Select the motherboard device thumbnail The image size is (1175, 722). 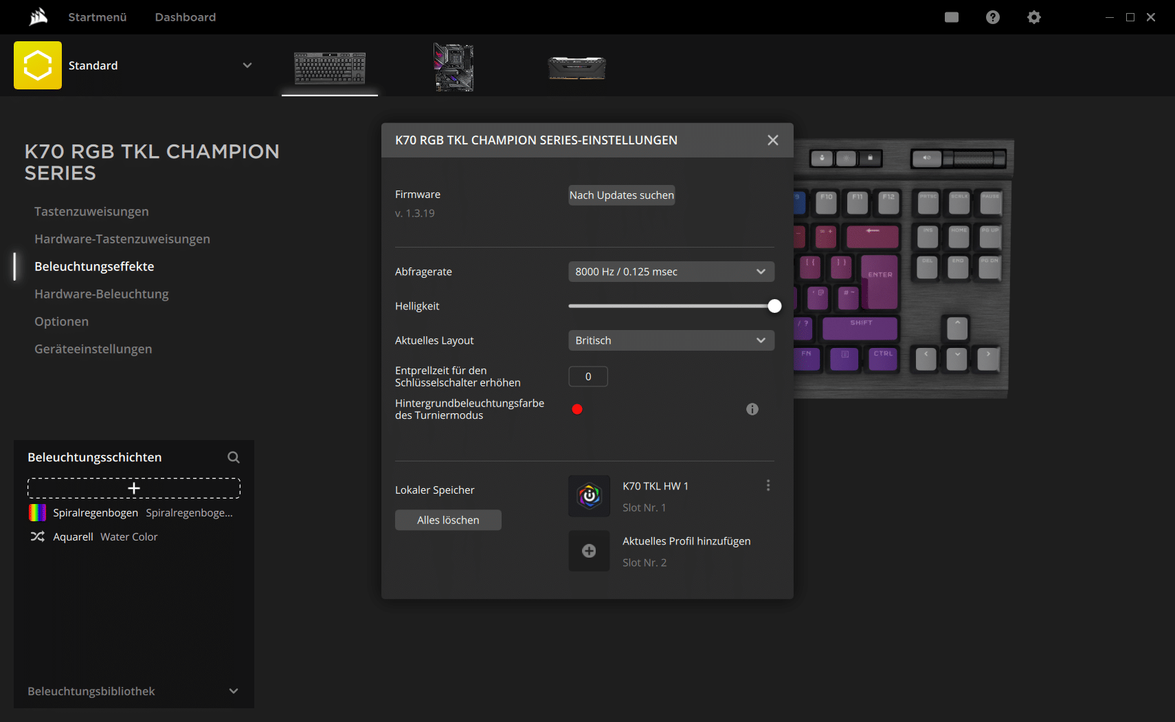coord(454,67)
